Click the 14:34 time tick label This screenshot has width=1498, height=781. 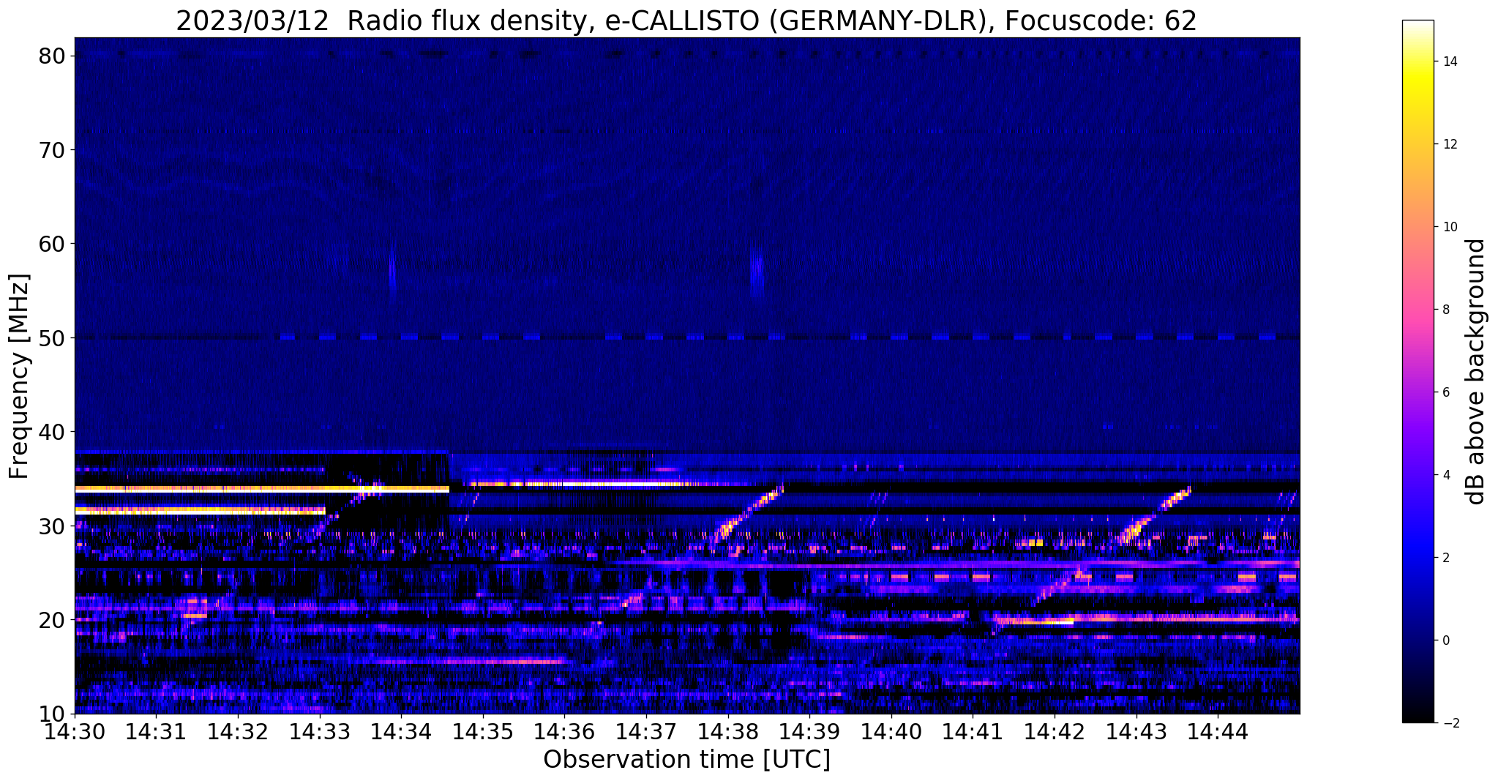tap(401, 730)
